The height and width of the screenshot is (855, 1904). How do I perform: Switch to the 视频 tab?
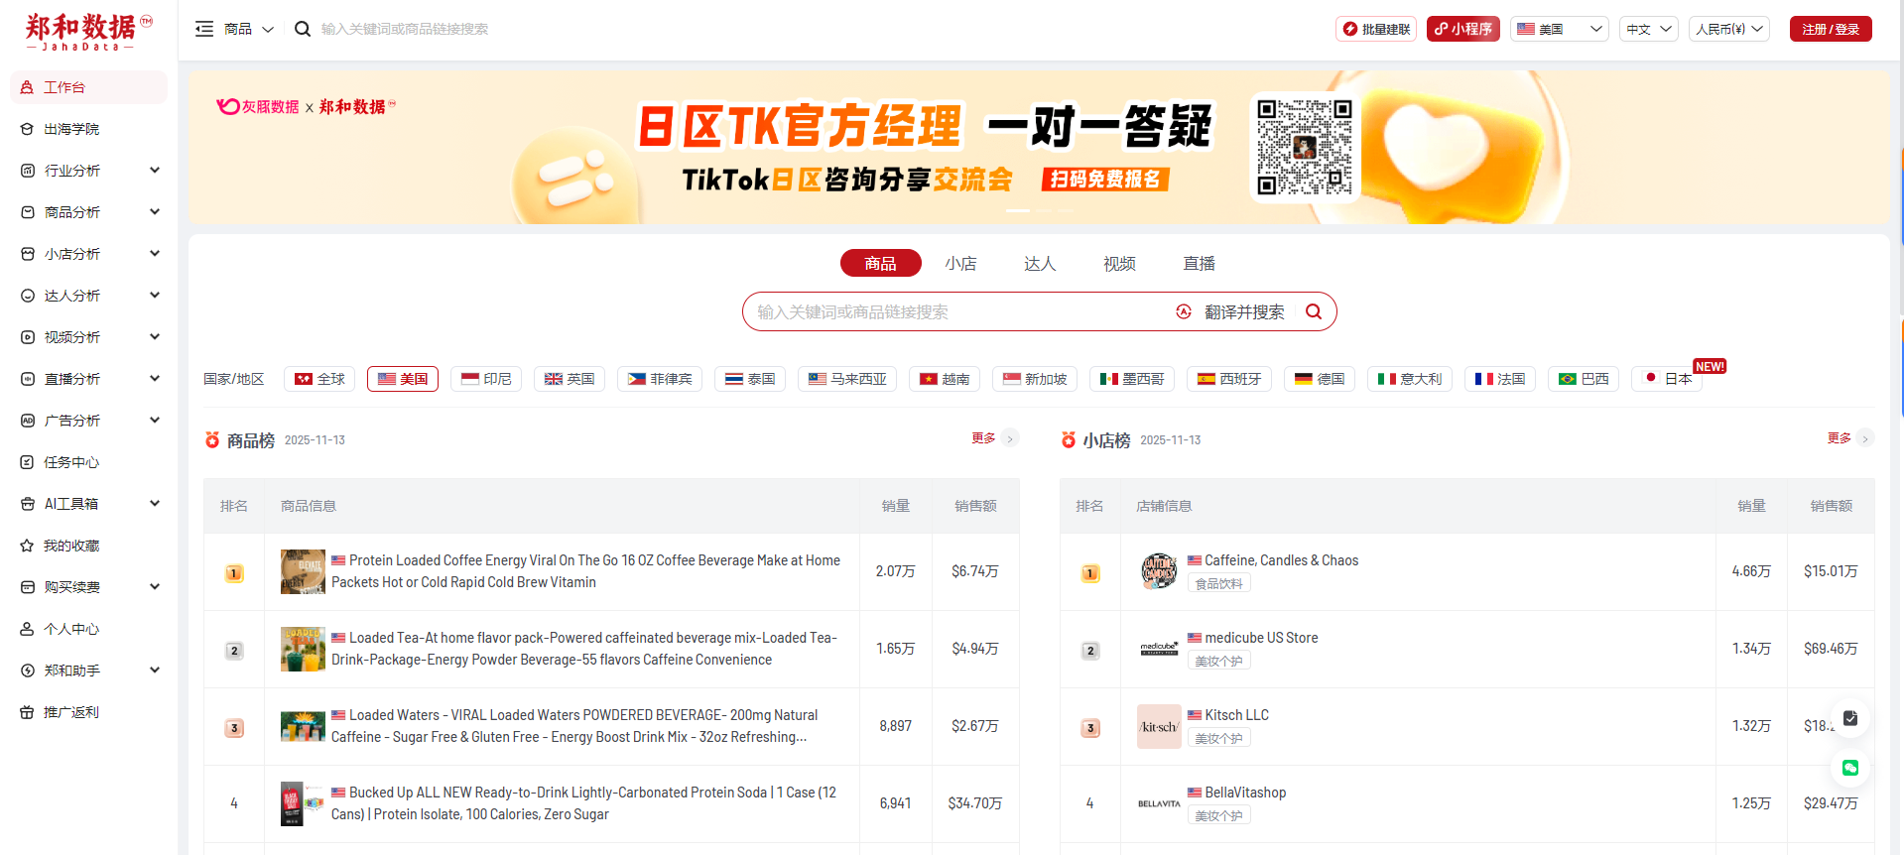[x=1119, y=263]
